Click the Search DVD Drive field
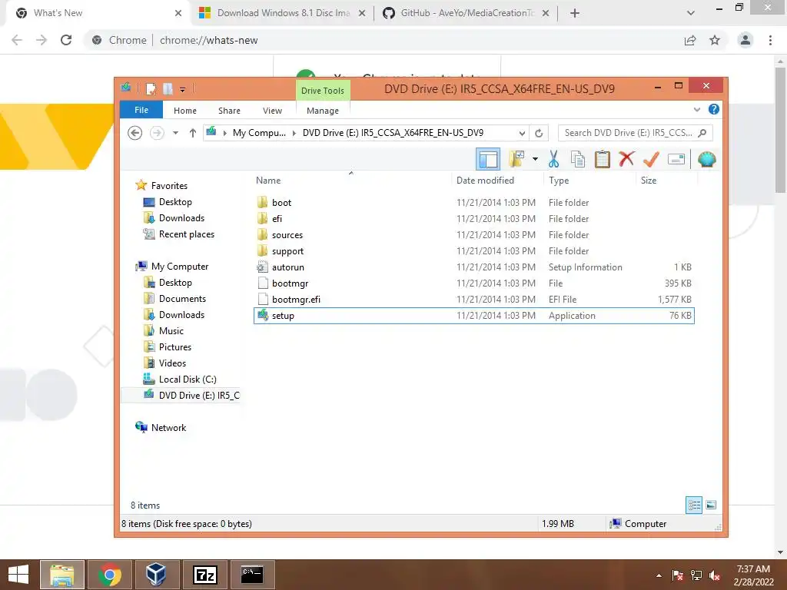The width and height of the screenshot is (787, 590). click(x=635, y=133)
